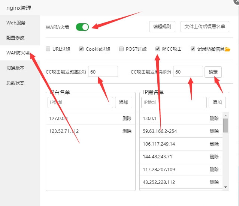Open the Web服务 tab
This screenshot has height=206, width=239.
tap(16, 23)
